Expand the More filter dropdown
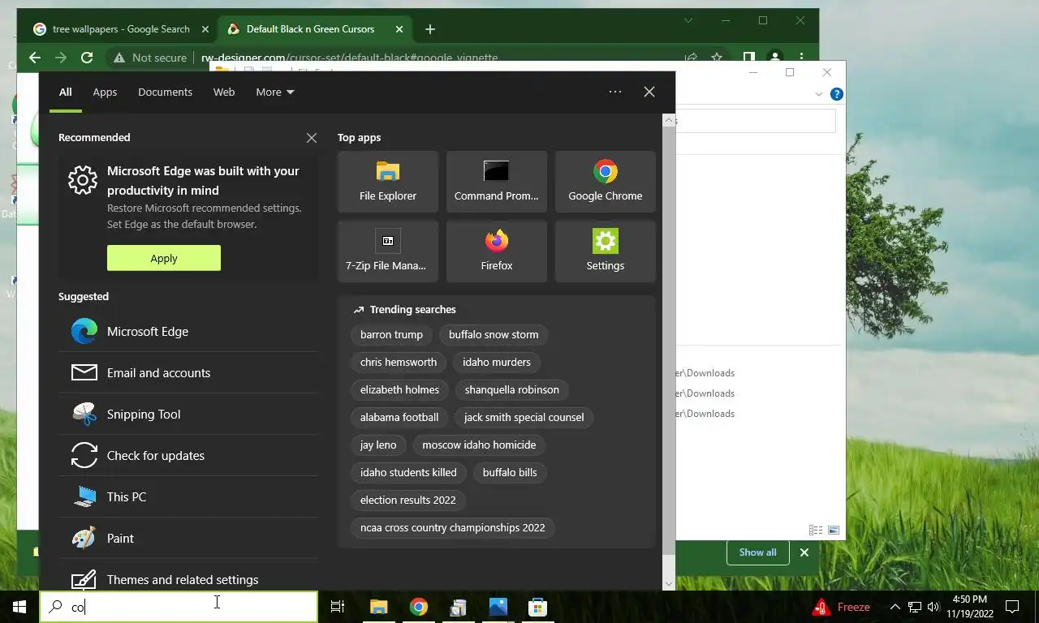 pyautogui.click(x=275, y=92)
